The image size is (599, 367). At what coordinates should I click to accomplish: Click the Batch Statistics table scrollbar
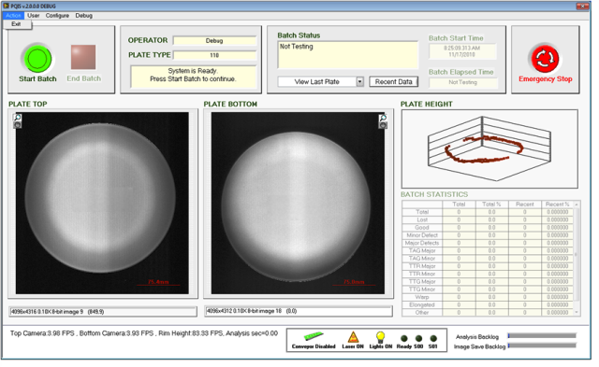(577, 259)
